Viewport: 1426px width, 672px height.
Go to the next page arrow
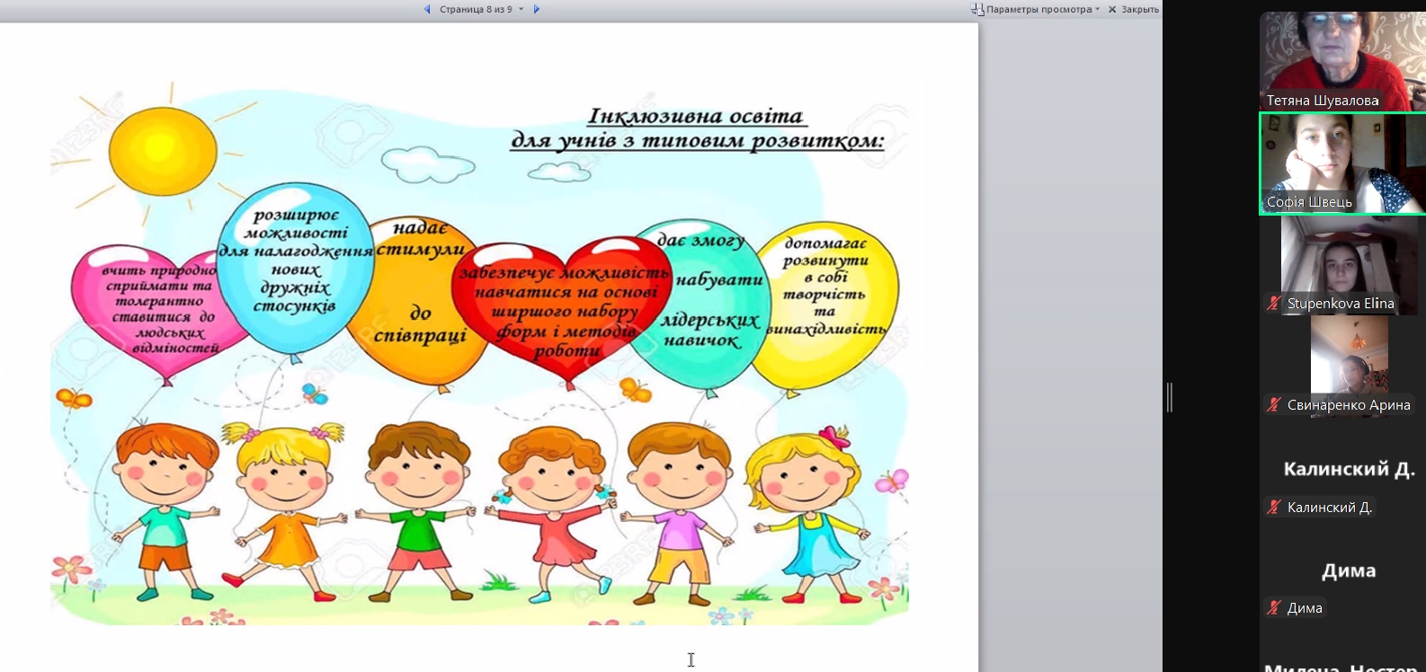point(537,9)
